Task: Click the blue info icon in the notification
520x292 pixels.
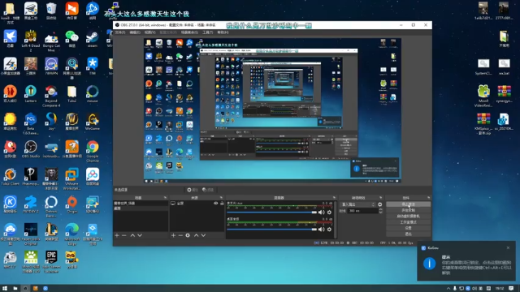Action: point(430,264)
